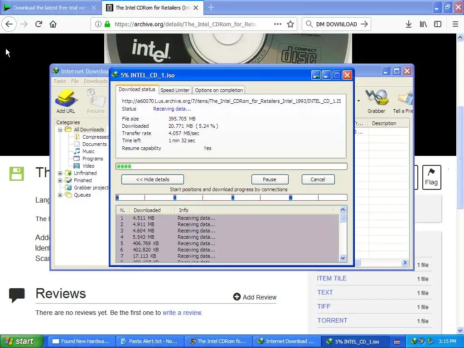The image size is (464, 348).
Task: Click the connections list scrollbar thumb
Action: tap(343, 218)
